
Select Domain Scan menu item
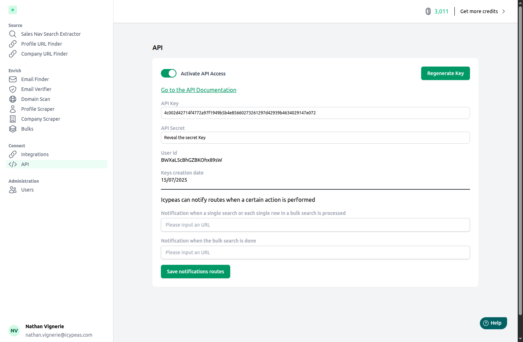[36, 99]
